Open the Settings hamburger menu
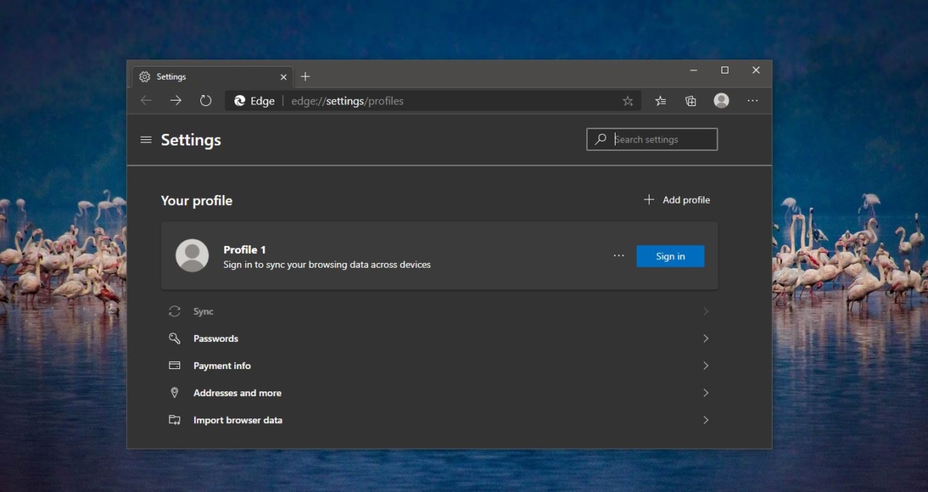The image size is (928, 492). (146, 139)
